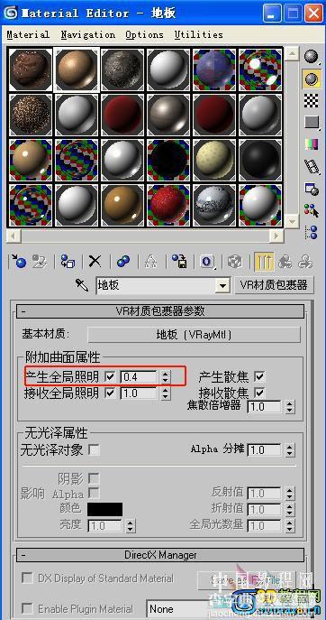Click the Material Effects Channel icon

click(x=207, y=262)
